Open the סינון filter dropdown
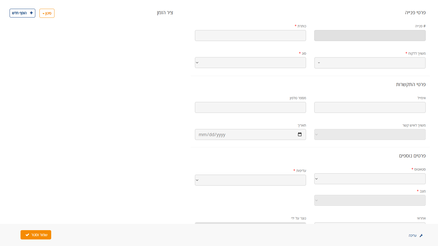 (47, 13)
